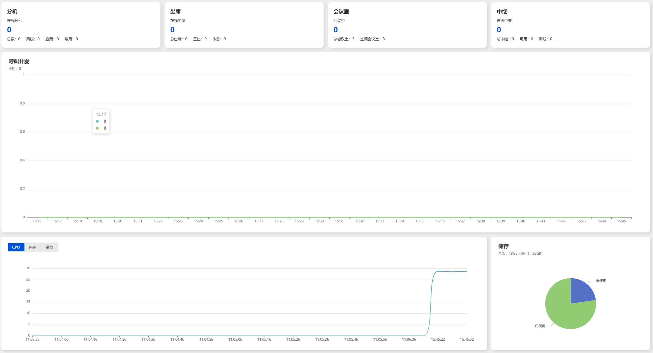Viewport: 653px width, 353px height.
Task: Click the 11:05:06 tick on CPU chart
Action: [x=235, y=339]
